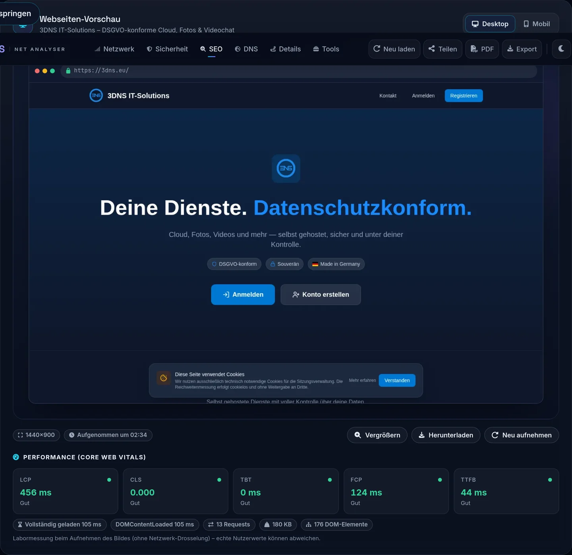Screen dimensions: 572x555
Task: Switch preview to Desktop view
Action: click(x=490, y=24)
